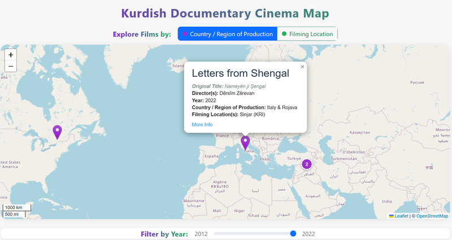Click the purple marker in North America
Viewport: 452px width, 240px height.
click(58, 133)
